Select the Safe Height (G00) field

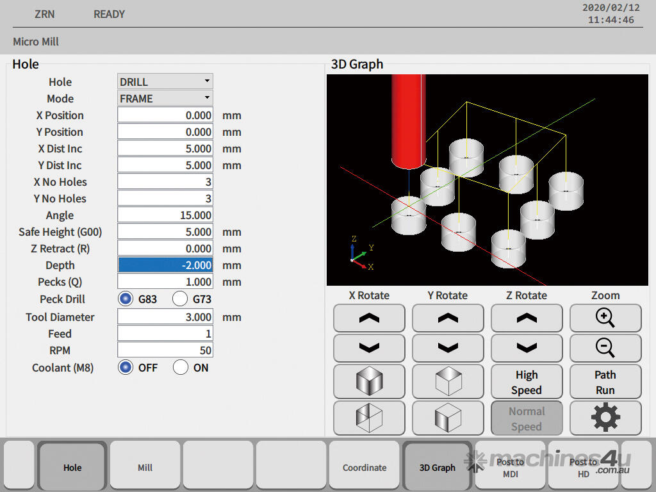165,232
